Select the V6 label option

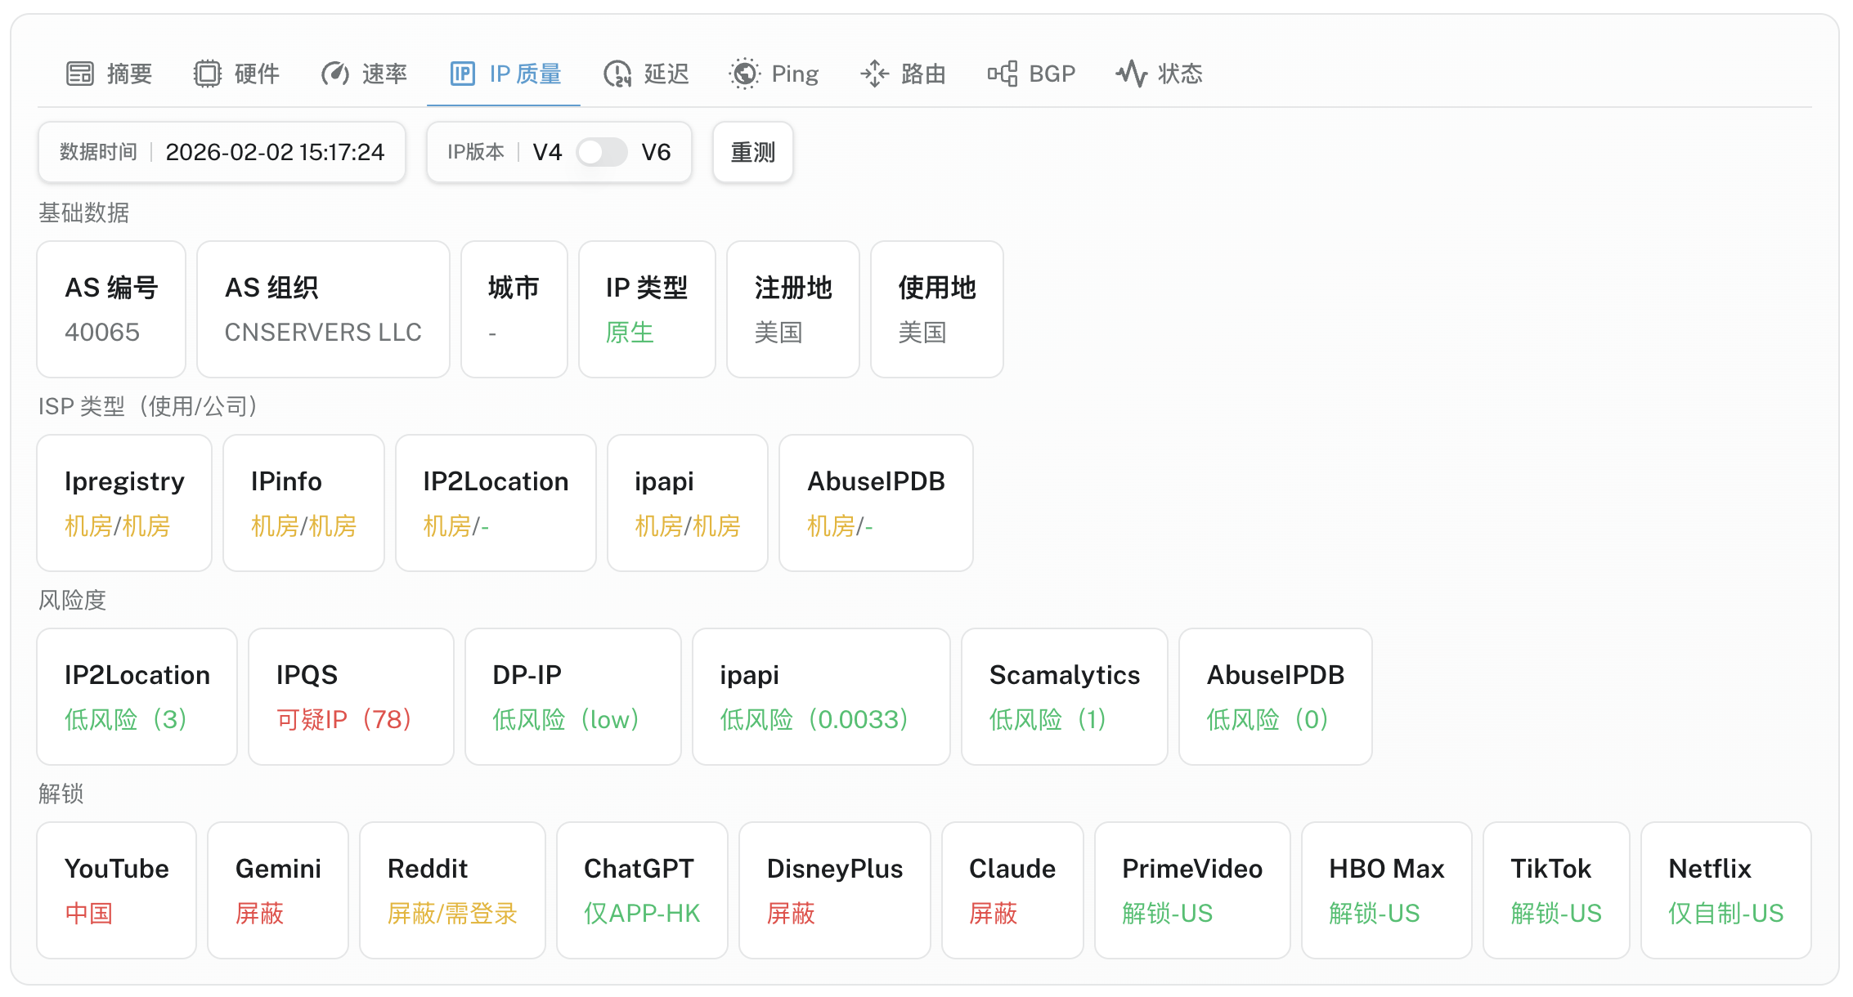click(x=656, y=152)
